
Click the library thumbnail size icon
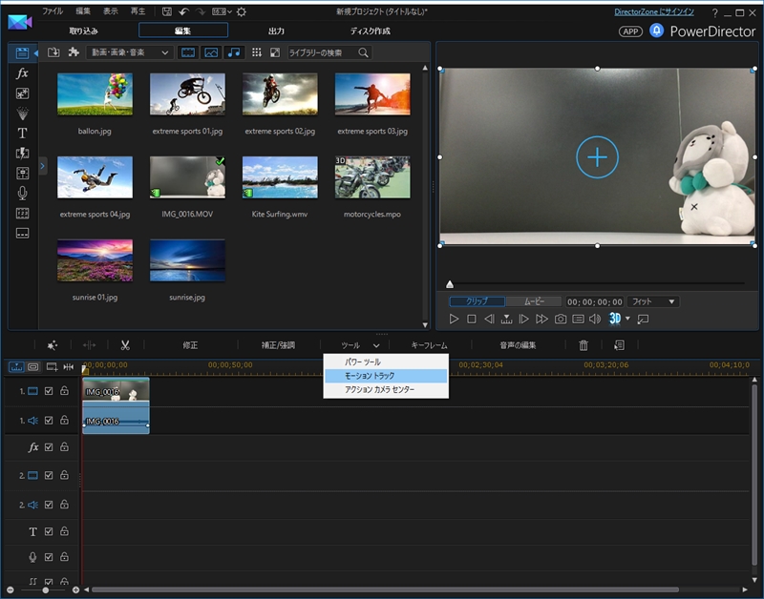click(275, 52)
